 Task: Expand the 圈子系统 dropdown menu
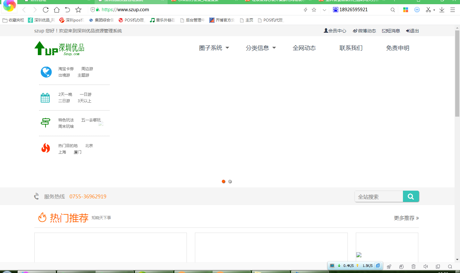click(214, 48)
